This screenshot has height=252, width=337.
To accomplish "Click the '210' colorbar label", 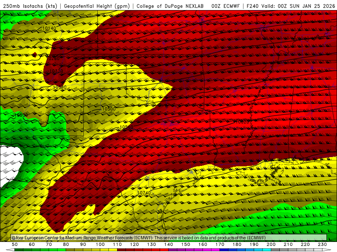I will (288, 244).
